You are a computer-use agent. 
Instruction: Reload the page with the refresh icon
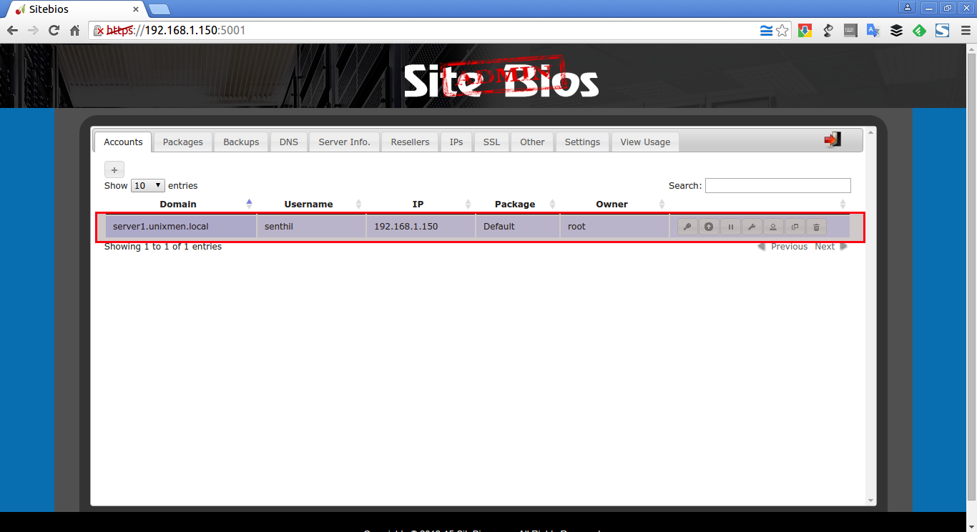point(54,31)
